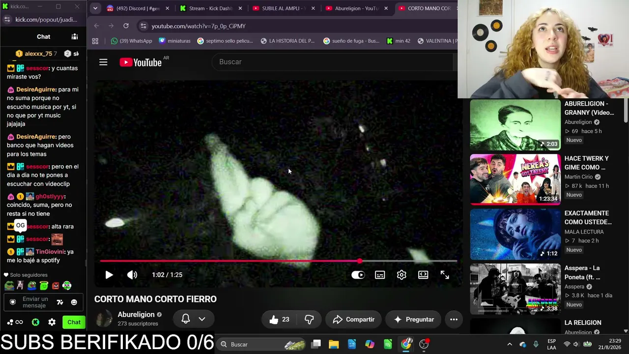
Task: Open the Abureligion channel name link
Action: [x=136, y=315]
